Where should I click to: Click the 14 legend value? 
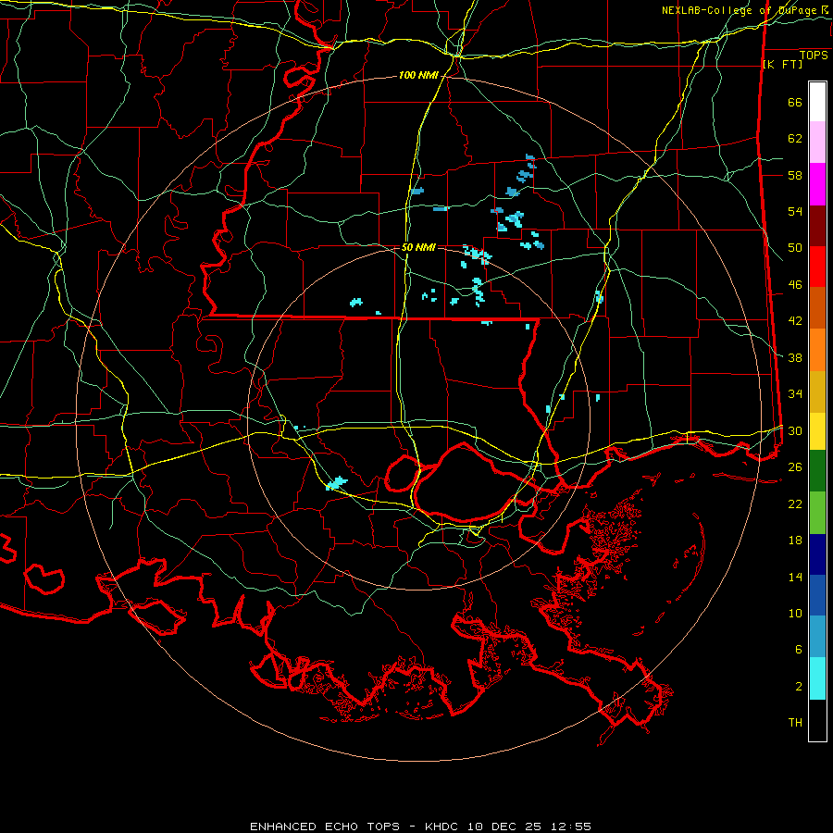[795, 577]
